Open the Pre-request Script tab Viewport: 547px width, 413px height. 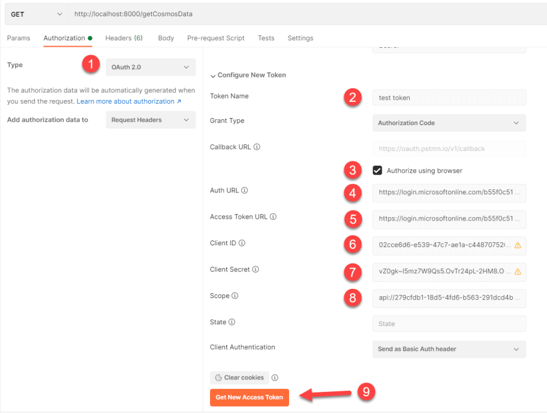216,38
